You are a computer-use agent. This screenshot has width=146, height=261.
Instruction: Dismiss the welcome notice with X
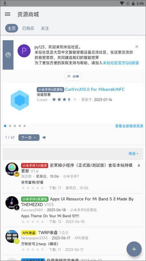pyautogui.click(x=137, y=47)
